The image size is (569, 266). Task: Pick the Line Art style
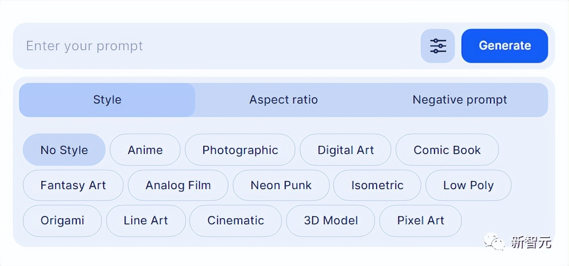146,220
